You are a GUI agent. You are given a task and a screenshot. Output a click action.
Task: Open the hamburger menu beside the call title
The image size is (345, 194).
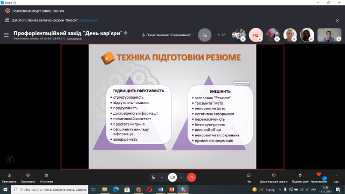click(6, 34)
